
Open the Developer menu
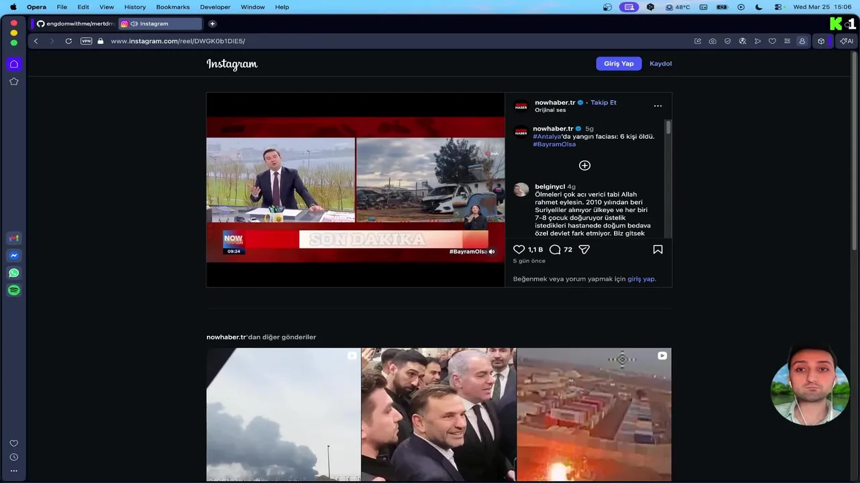tap(215, 7)
